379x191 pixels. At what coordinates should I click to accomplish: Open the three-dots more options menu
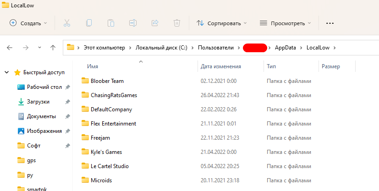[x=330, y=23]
